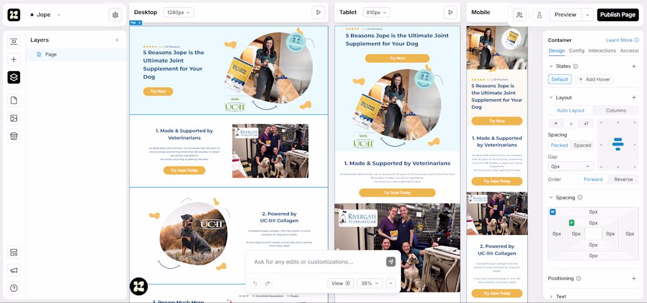Screen dimensions: 647x303
Task: Collapse the Spacing section
Action: (x=551, y=197)
